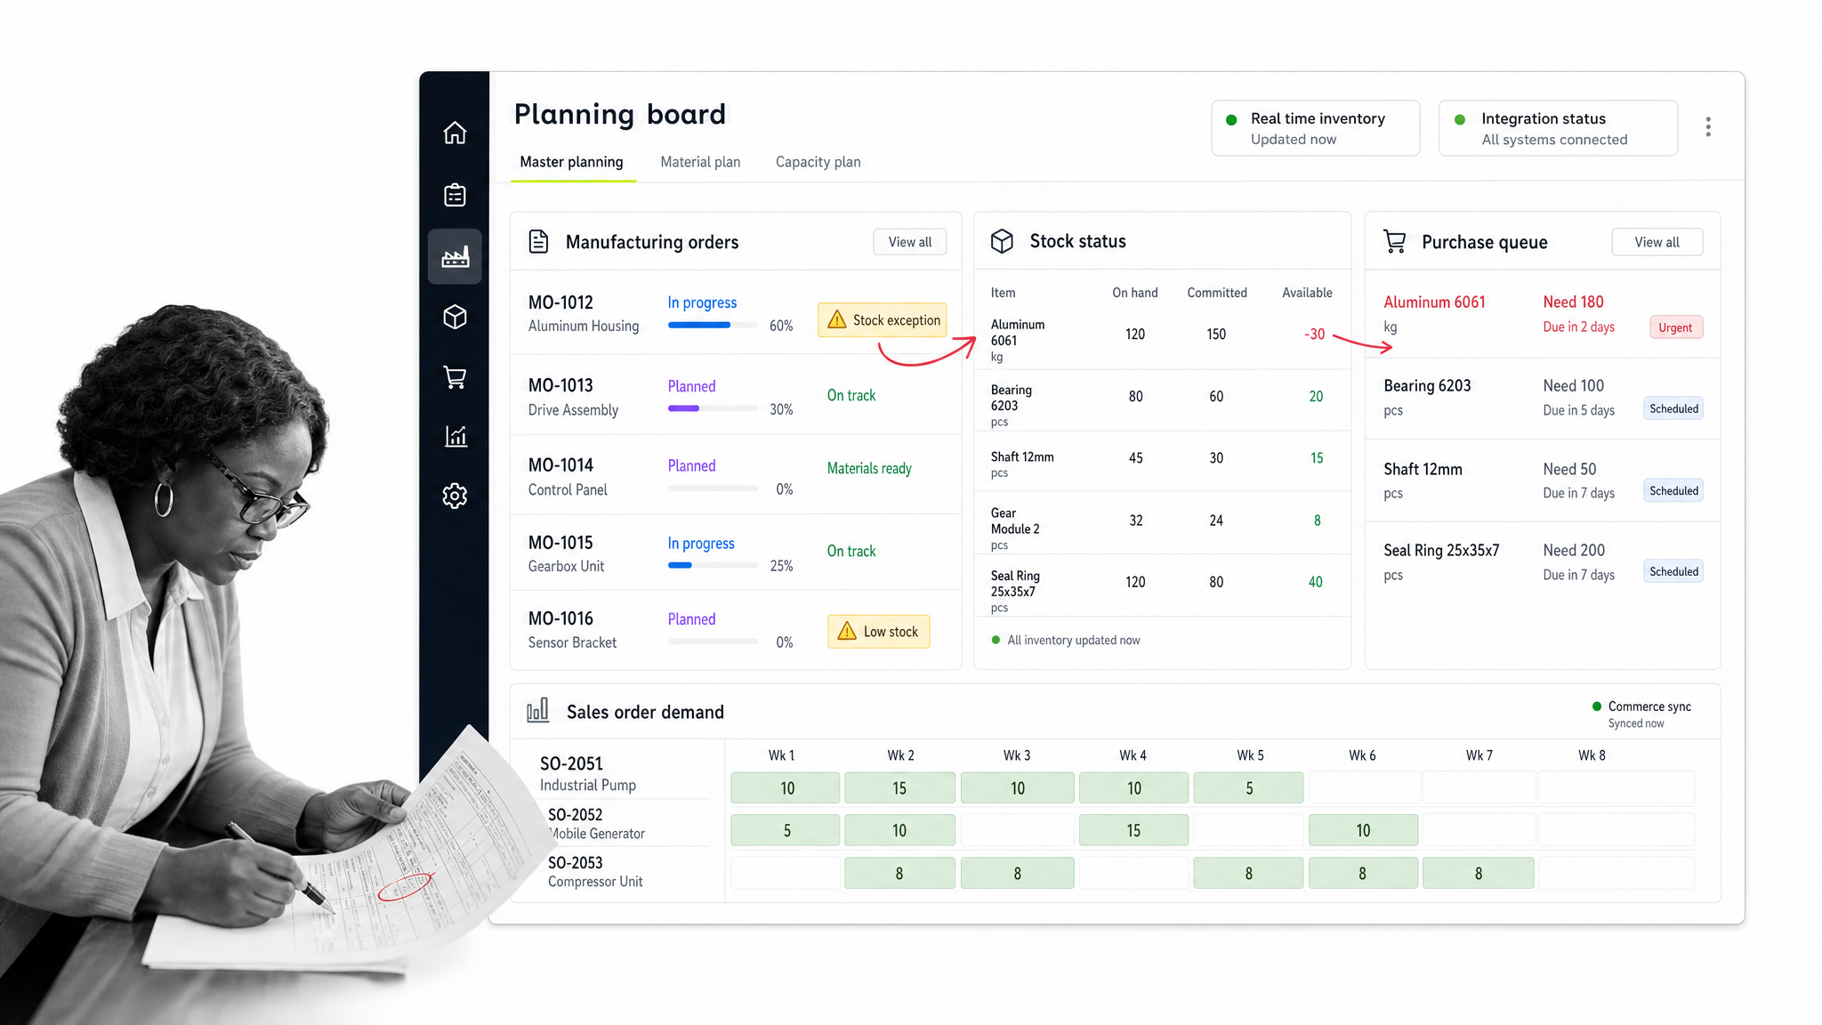Click SO-2051 Wk 2 demand cell 15
The image size is (1822, 1025).
click(x=899, y=787)
